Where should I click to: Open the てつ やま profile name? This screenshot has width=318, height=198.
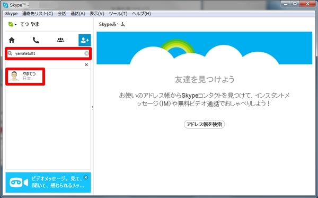click(x=30, y=24)
